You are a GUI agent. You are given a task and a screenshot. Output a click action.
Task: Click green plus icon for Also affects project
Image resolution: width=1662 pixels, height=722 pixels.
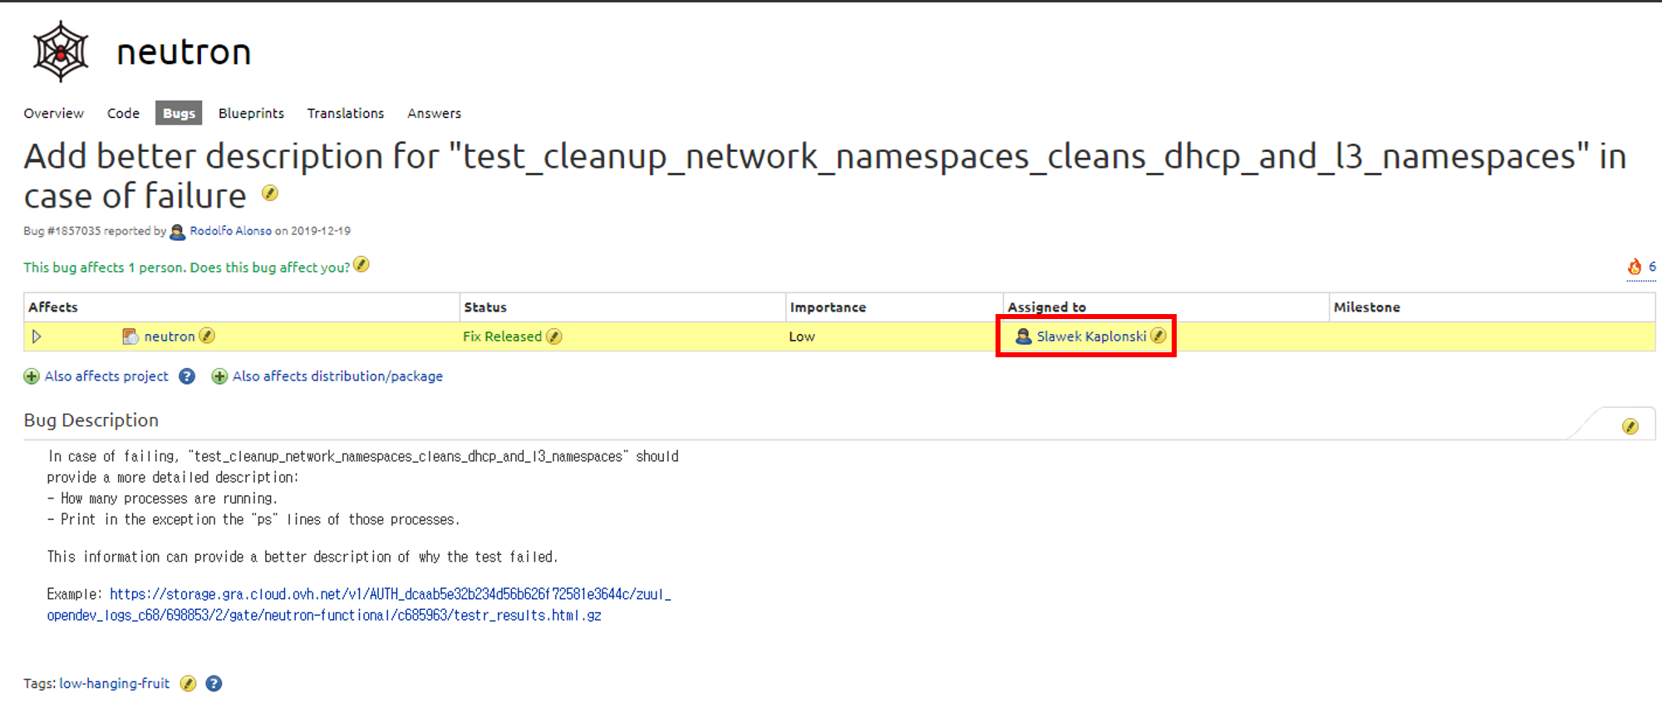[32, 376]
